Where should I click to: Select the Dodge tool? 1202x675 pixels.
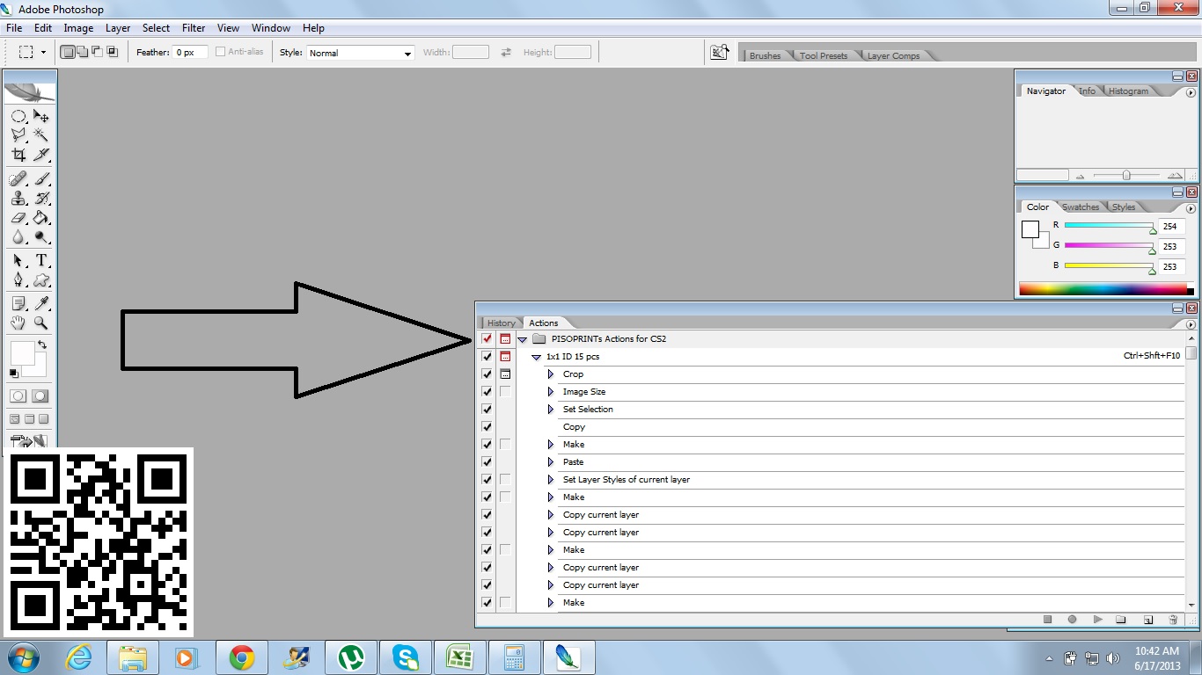point(41,237)
